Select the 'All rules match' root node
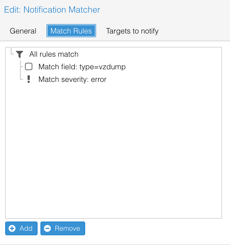Image resolution: width=230 pixels, height=245 pixels. (x=53, y=54)
